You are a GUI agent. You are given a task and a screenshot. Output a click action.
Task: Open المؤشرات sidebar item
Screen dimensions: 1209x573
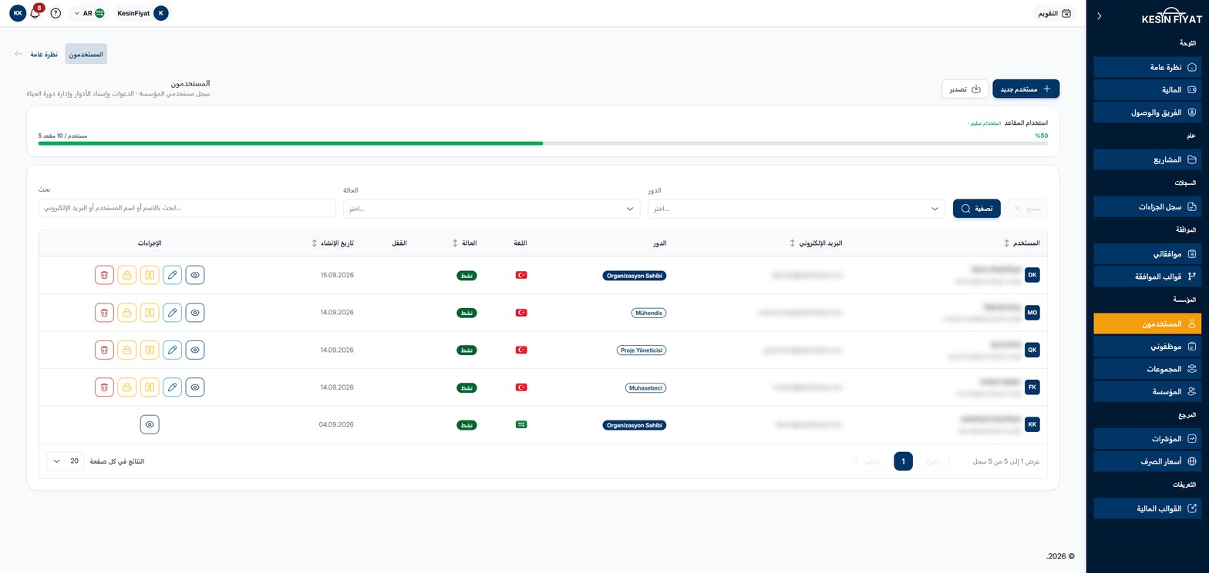click(x=1147, y=439)
